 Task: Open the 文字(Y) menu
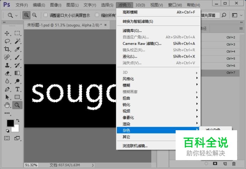click(90, 5)
